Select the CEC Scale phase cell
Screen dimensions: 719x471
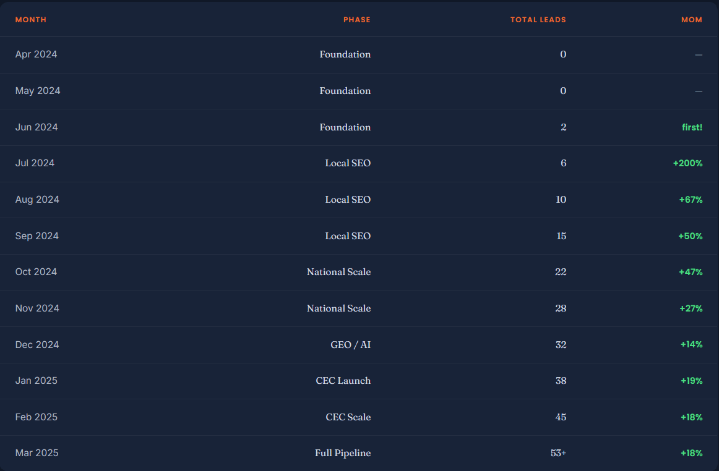[348, 417]
